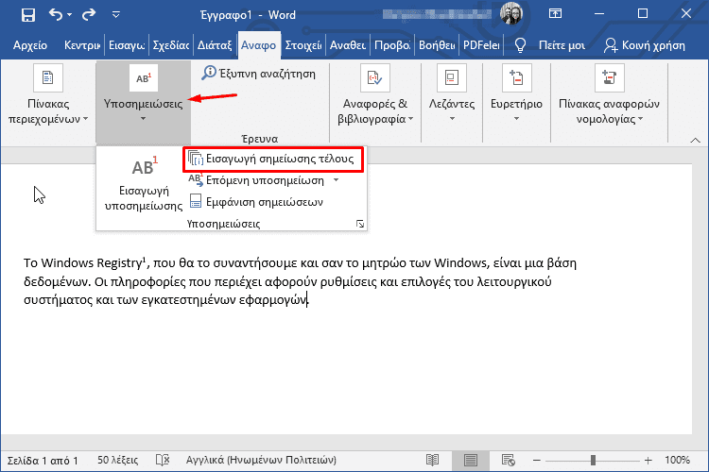The height and width of the screenshot is (472, 709).
Task: Click the spelling check icon in status bar
Action: coord(163,461)
